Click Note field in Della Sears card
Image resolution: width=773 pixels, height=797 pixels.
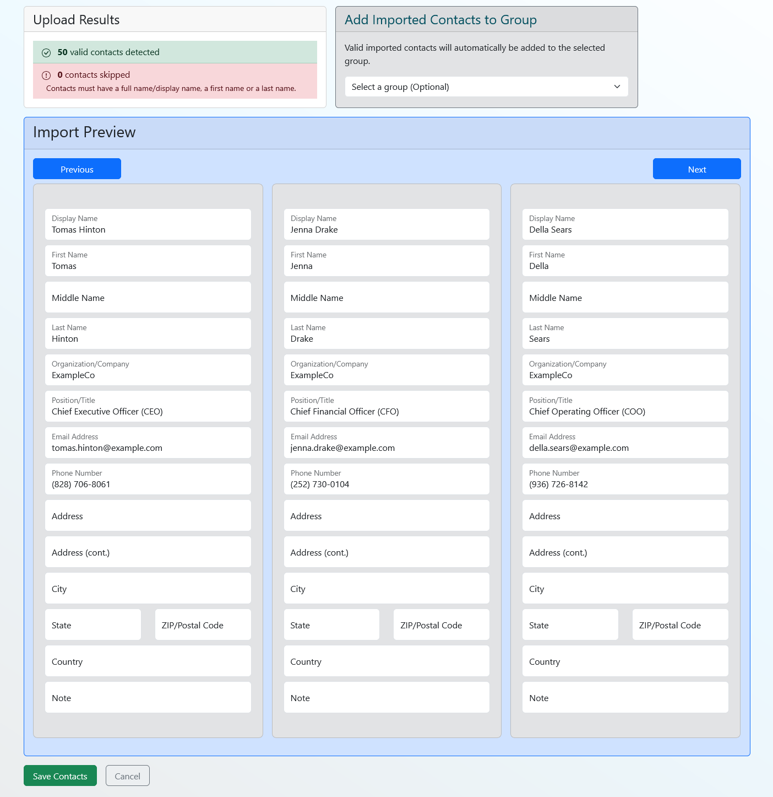click(x=625, y=697)
